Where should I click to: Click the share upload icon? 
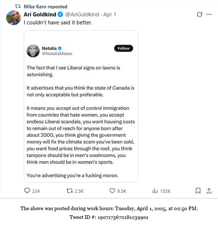click(x=209, y=191)
